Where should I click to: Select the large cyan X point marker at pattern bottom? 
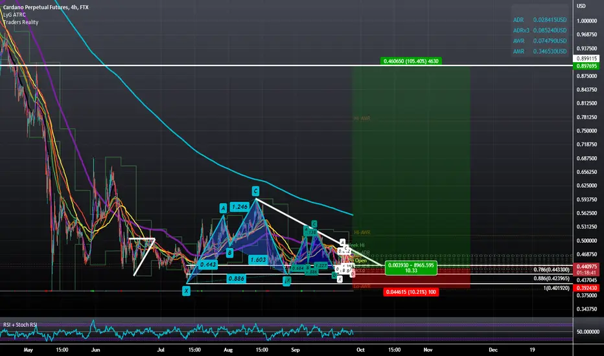click(x=187, y=291)
